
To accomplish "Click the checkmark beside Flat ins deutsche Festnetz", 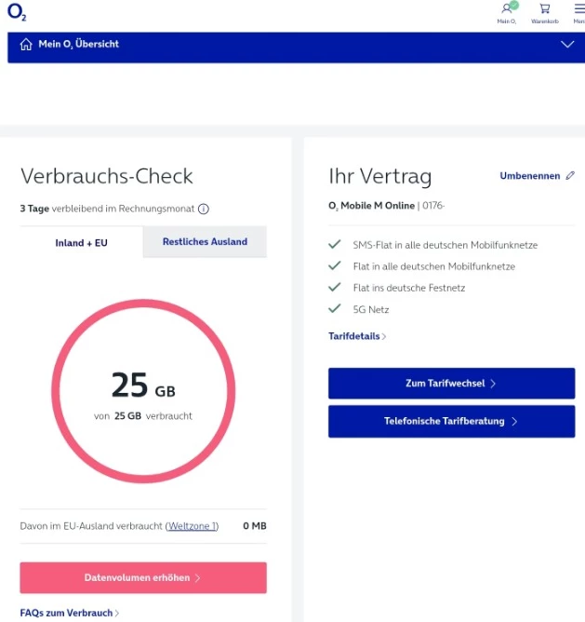I will [x=335, y=287].
